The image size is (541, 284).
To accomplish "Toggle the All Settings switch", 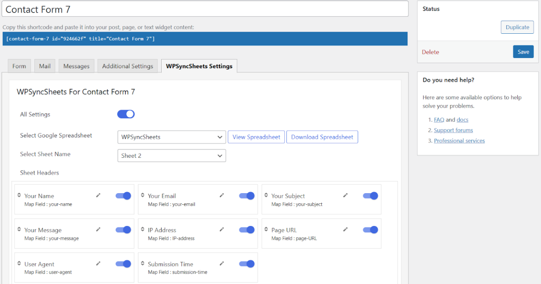I will point(126,114).
